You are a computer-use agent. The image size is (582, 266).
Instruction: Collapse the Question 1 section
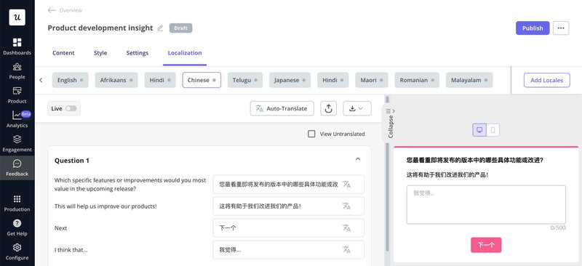(358, 159)
